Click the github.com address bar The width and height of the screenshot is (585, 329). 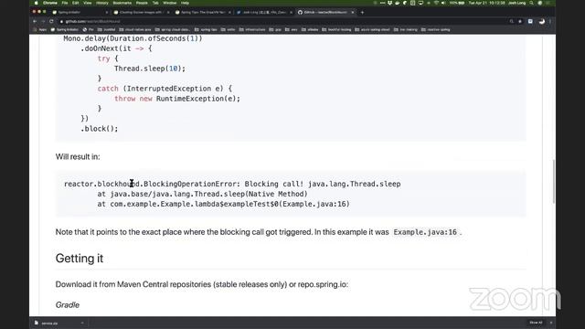click(x=283, y=21)
